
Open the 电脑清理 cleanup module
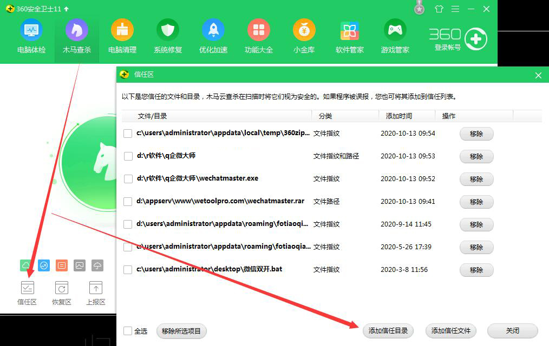pyautogui.click(x=122, y=36)
